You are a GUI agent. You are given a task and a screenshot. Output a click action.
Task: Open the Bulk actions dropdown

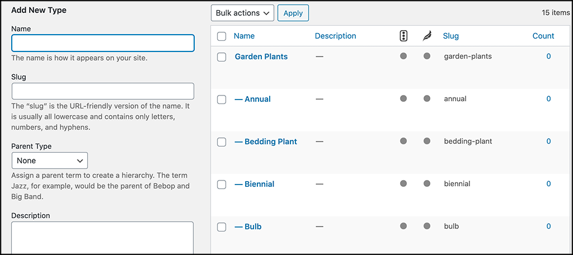[242, 13]
